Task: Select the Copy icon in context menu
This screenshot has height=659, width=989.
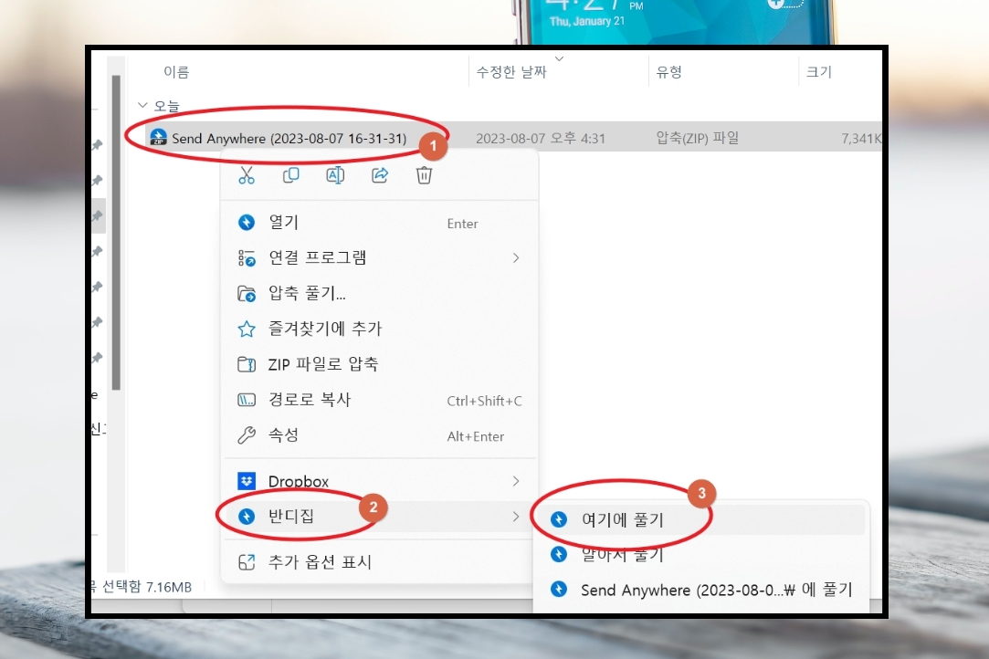Action: tap(290, 175)
